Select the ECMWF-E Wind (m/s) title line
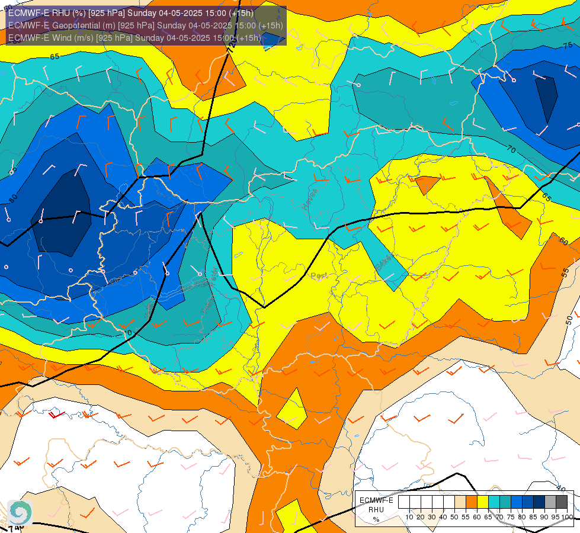 pyautogui.click(x=134, y=38)
